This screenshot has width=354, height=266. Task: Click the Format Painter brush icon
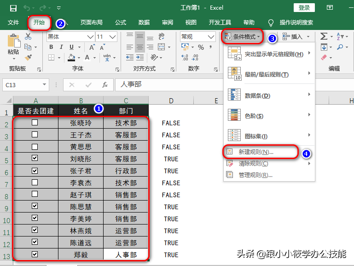pyautogui.click(x=28, y=58)
